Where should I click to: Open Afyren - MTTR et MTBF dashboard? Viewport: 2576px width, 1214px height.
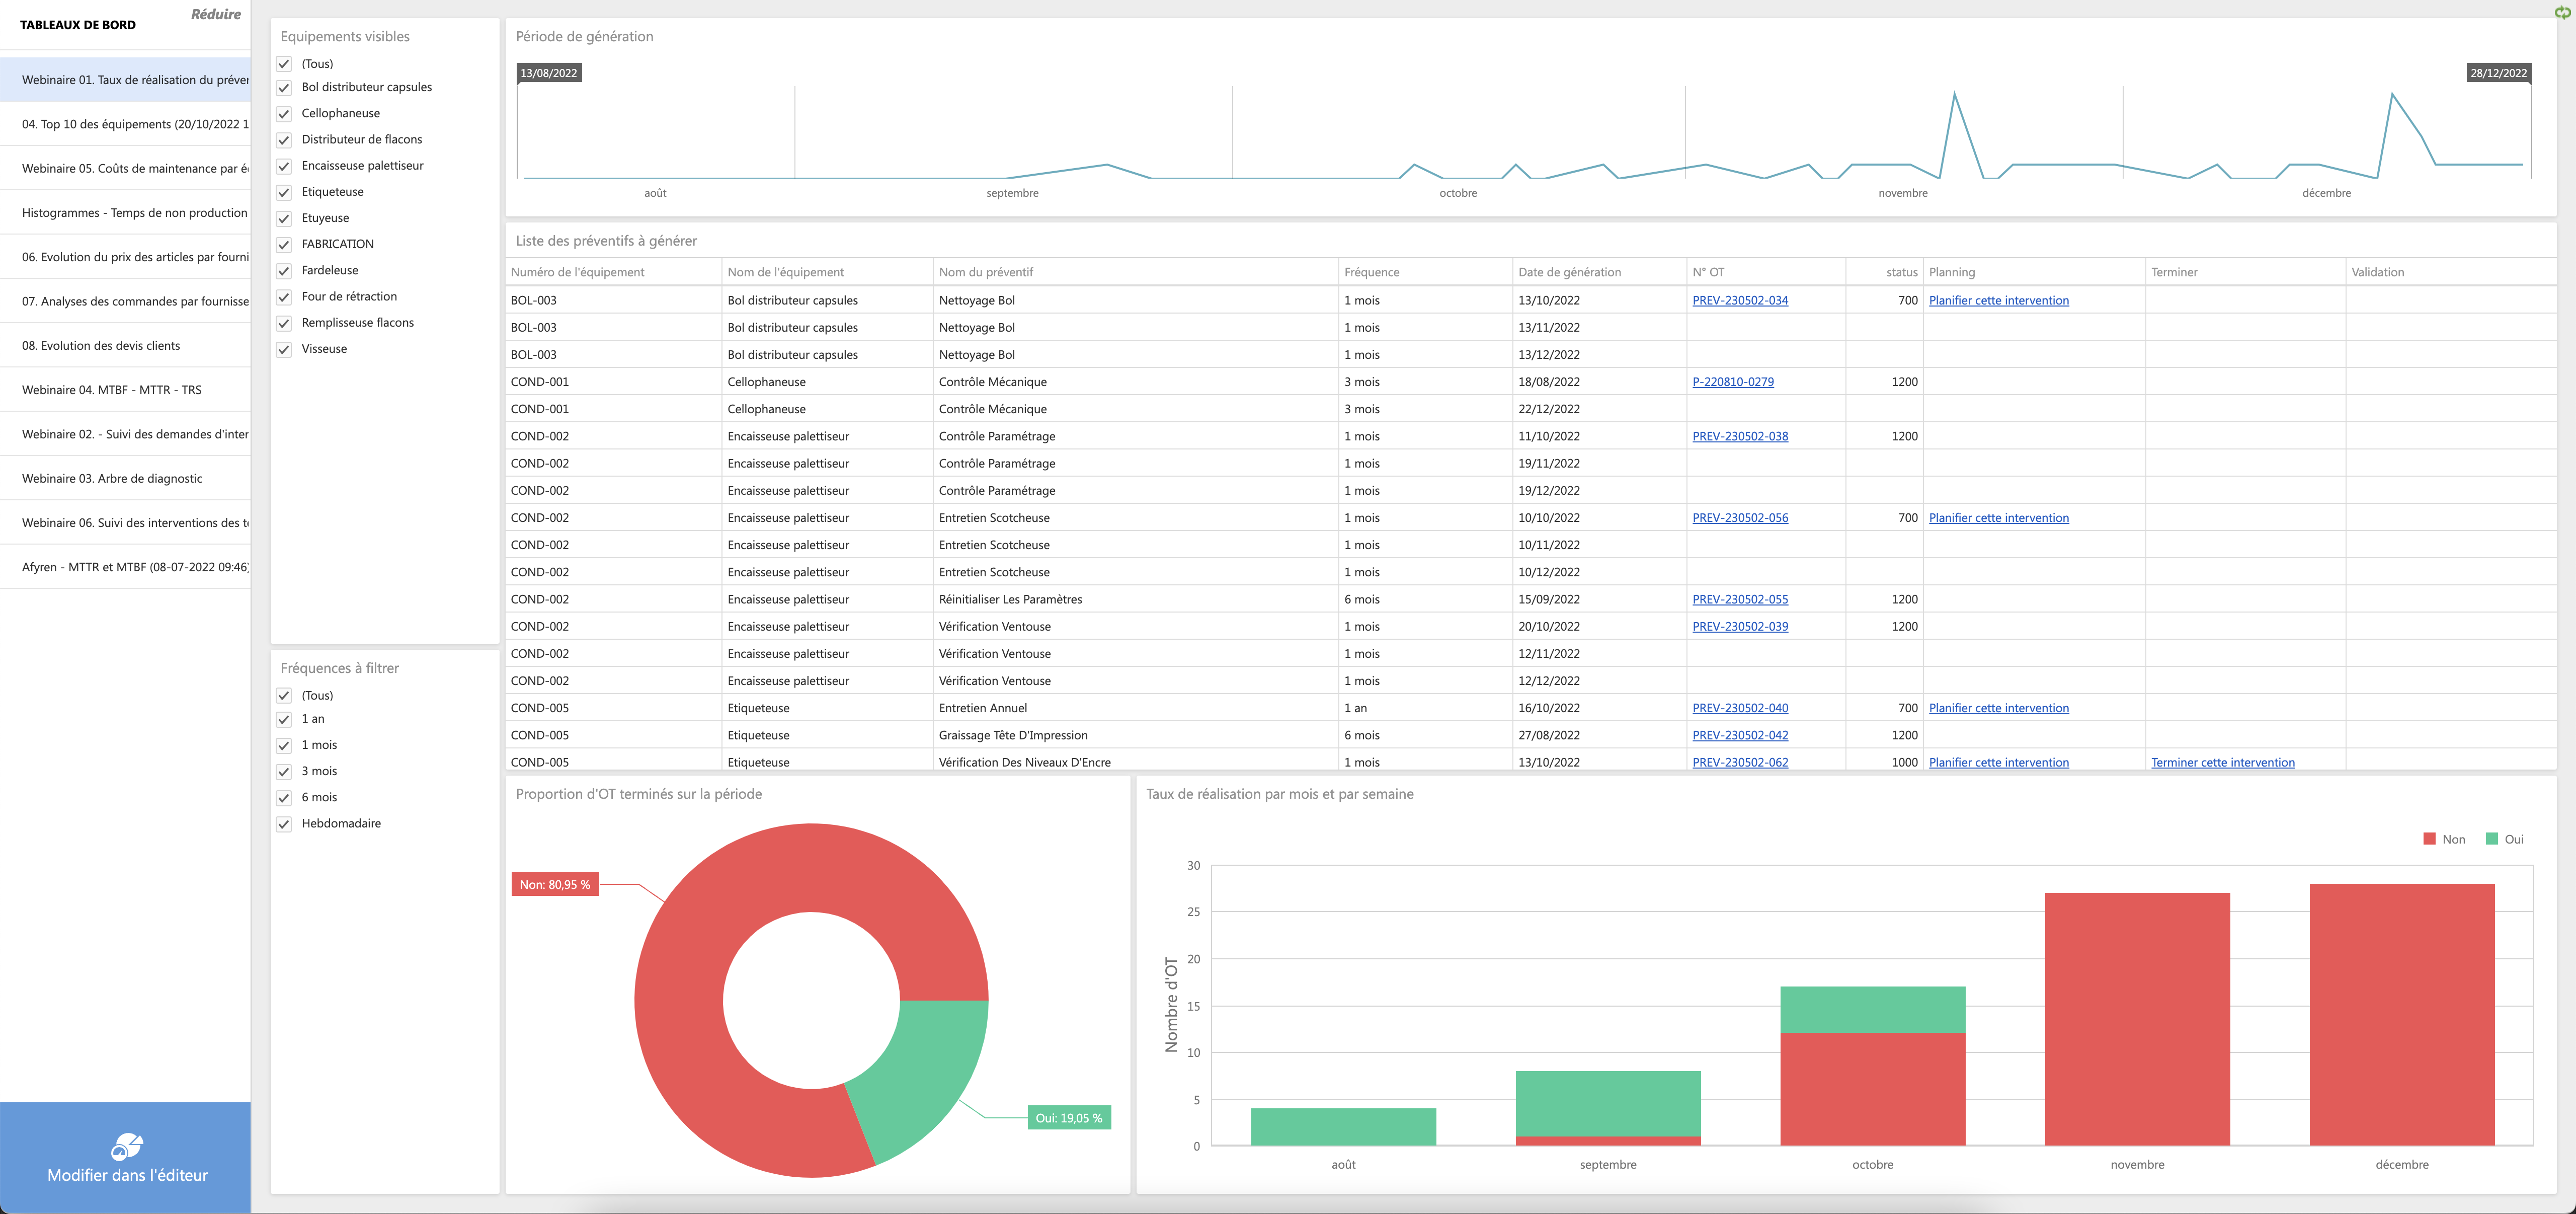[125, 567]
